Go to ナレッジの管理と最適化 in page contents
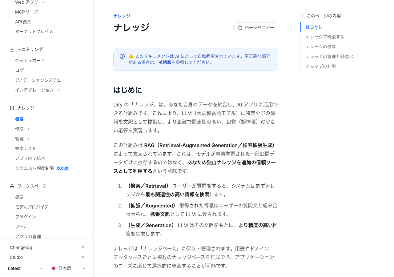The height and width of the screenshot is (277, 394). tap(329, 57)
